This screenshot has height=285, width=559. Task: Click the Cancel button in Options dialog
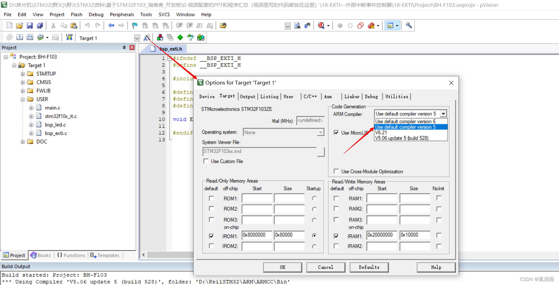(x=326, y=267)
